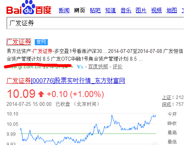Open the 百度快照 cached snapshot
Screen dimensions: 196x145
(98, 67)
